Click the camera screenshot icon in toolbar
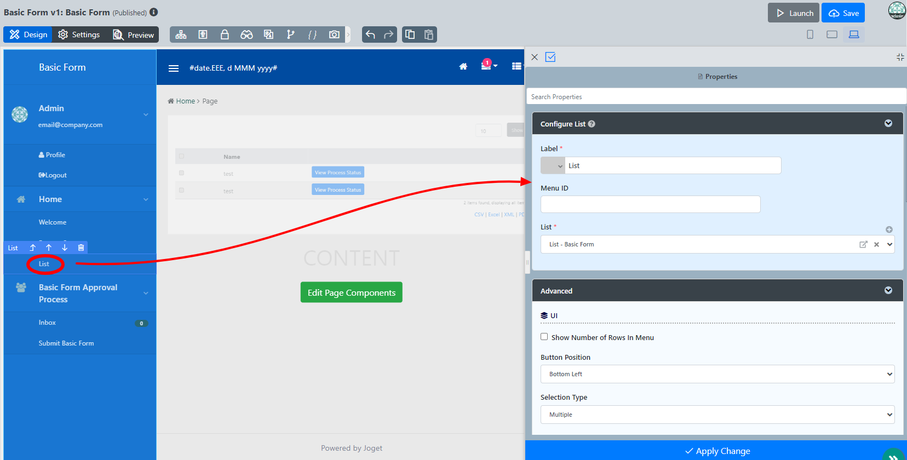This screenshot has width=907, height=460. [x=334, y=34]
